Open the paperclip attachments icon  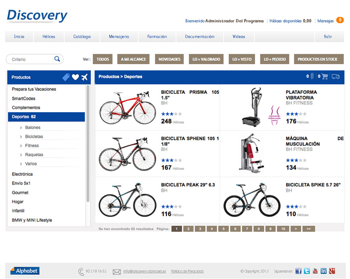(312, 76)
